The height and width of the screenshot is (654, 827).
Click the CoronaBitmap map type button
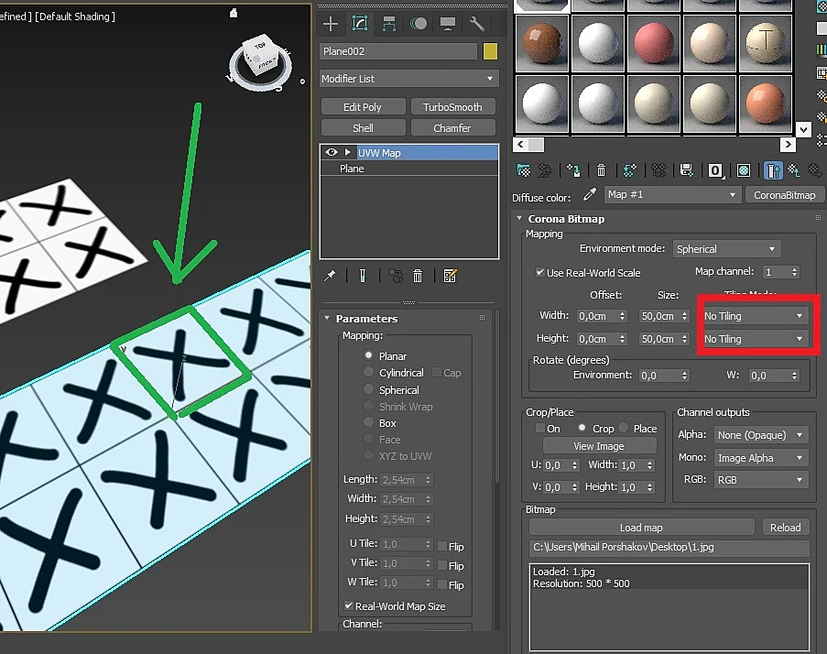point(784,195)
